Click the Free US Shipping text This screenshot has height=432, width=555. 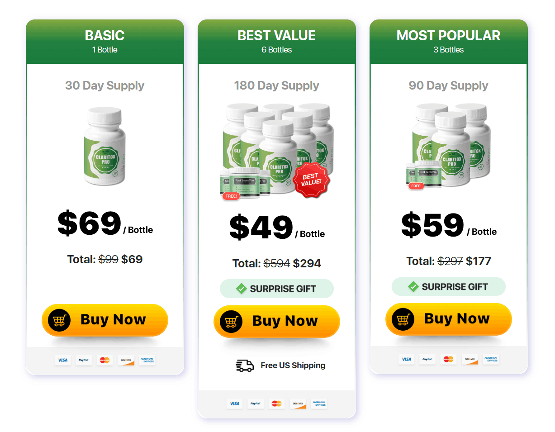click(293, 366)
